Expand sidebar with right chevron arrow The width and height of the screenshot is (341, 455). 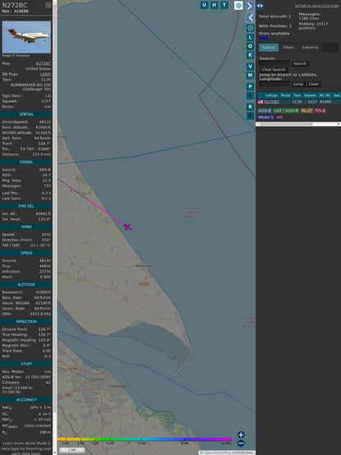[250, 6]
